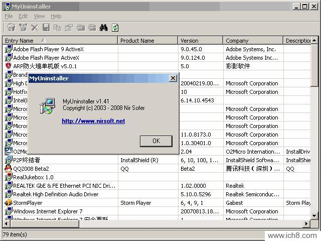Image resolution: width=321 pixels, height=241 pixels.
Task: Select the QQ2008 Beta2 penguin icon
Action: [x=9, y=169]
